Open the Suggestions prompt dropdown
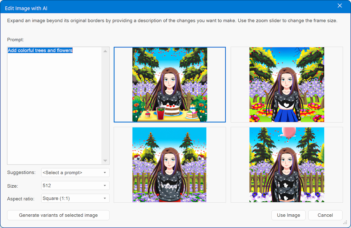Viewport: 351px width, 228px height. point(75,173)
